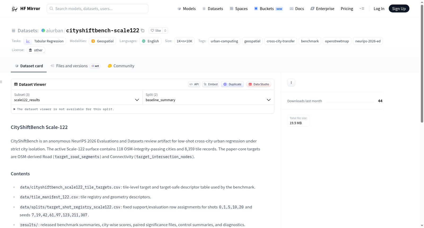Viewport: 424px width, 228px height.
Task: Open the API panel in Dataset Viewer
Action: [194, 84]
